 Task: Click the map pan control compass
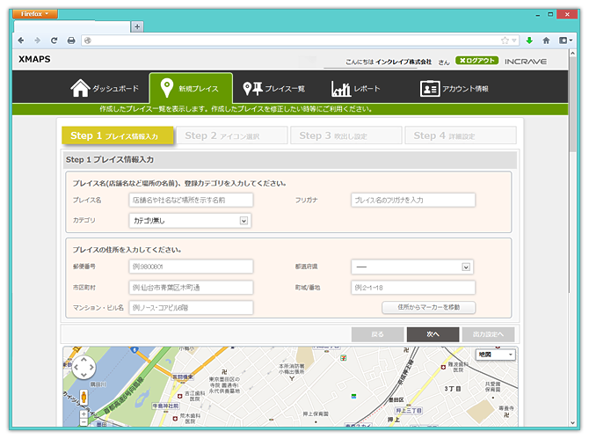pyautogui.click(x=84, y=369)
